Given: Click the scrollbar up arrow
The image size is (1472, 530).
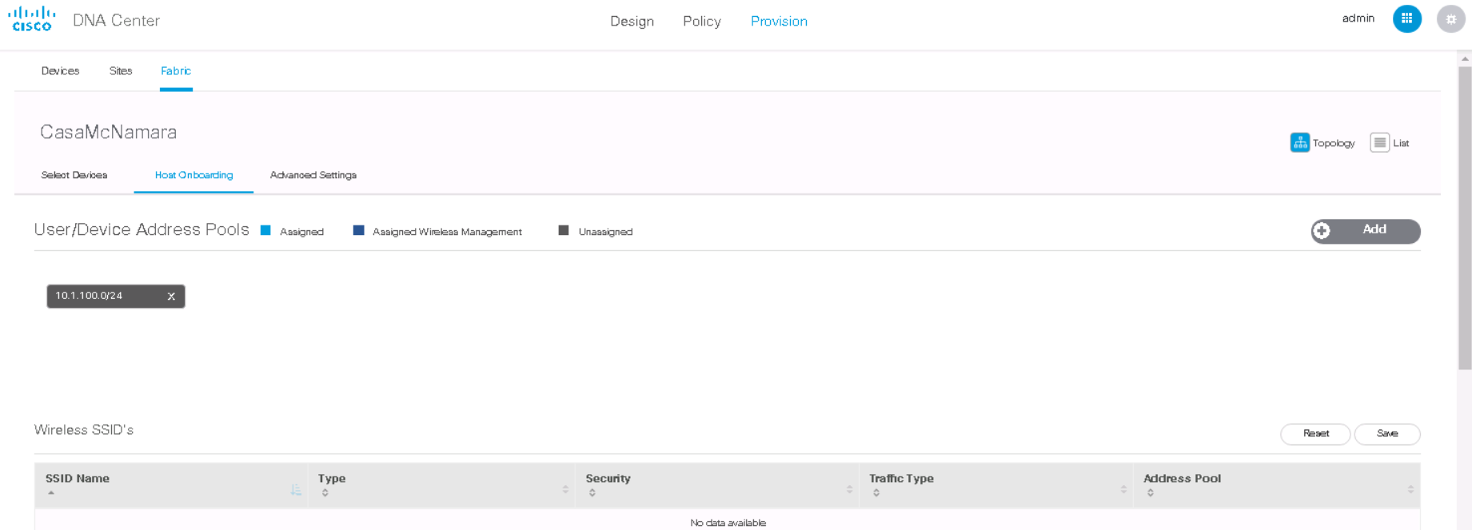Looking at the screenshot, I should [x=1465, y=59].
